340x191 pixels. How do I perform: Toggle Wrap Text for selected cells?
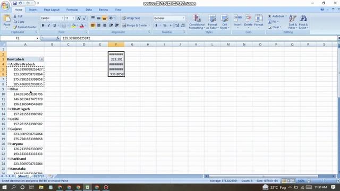(x=131, y=18)
